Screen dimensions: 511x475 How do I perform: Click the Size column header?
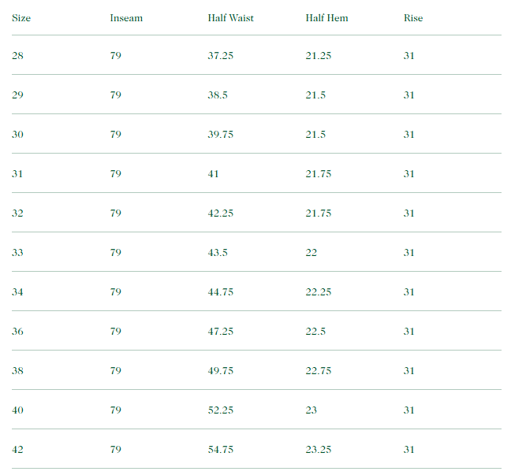21,18
